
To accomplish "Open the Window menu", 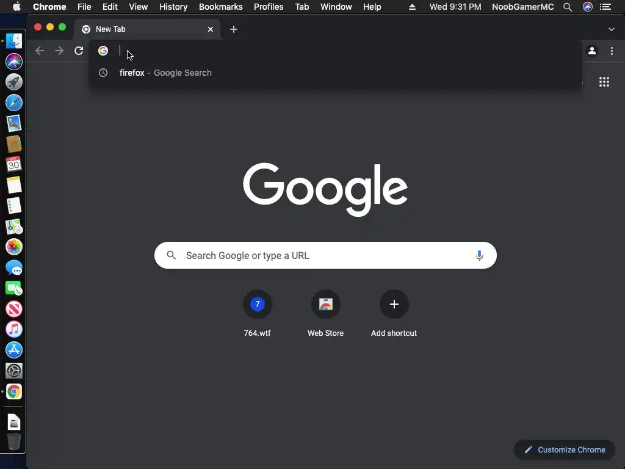I will coord(336,7).
